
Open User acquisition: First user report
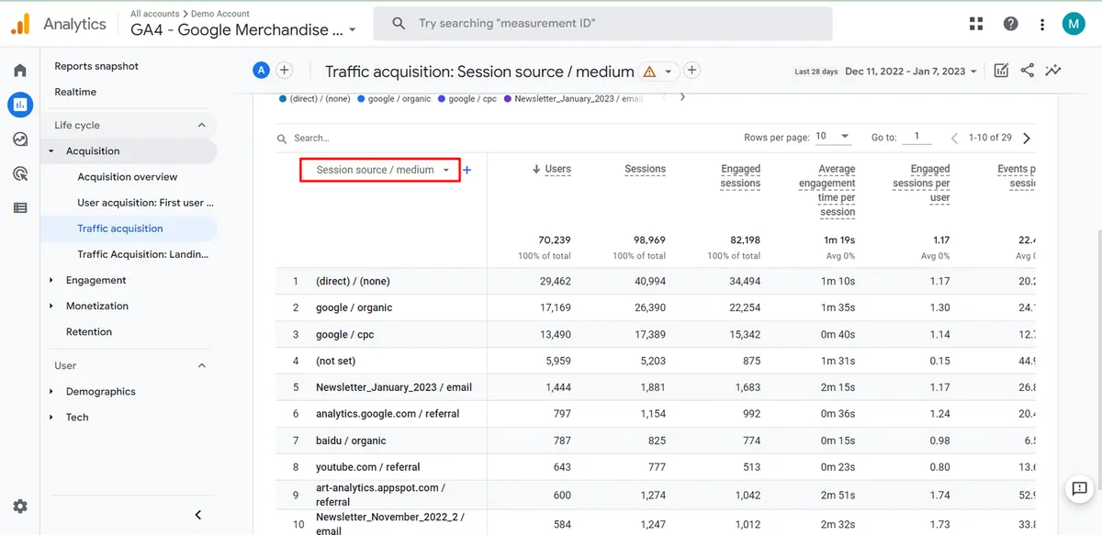146,203
